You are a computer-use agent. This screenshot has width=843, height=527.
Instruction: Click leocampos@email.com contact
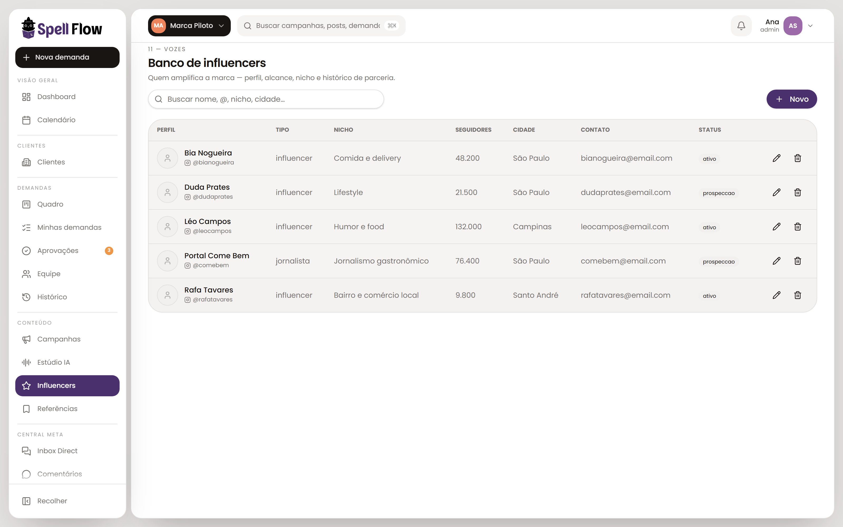(x=625, y=227)
